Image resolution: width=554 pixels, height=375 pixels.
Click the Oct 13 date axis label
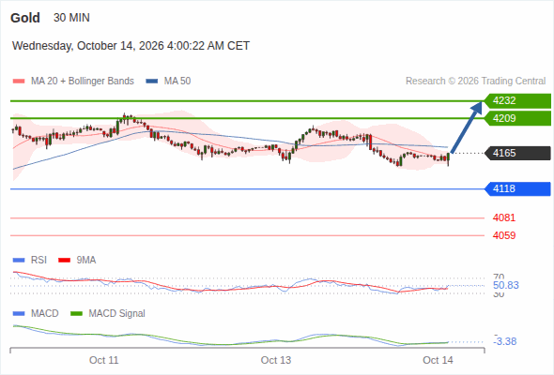[276, 361]
